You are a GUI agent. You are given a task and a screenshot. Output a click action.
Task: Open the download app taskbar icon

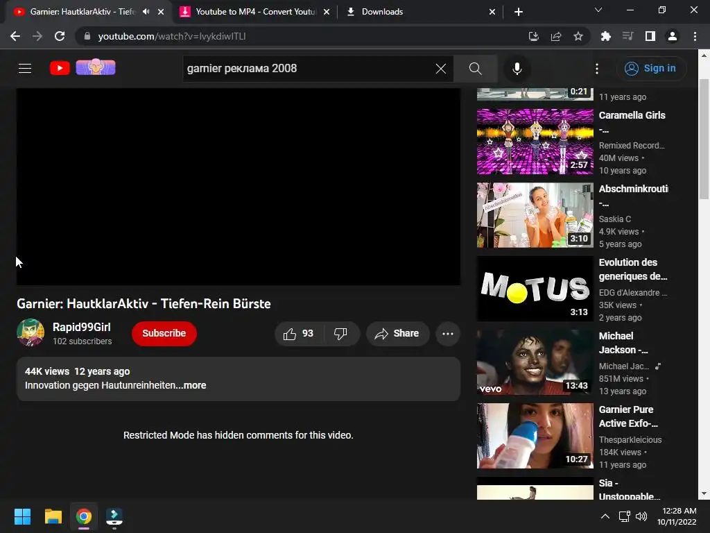coord(114,516)
